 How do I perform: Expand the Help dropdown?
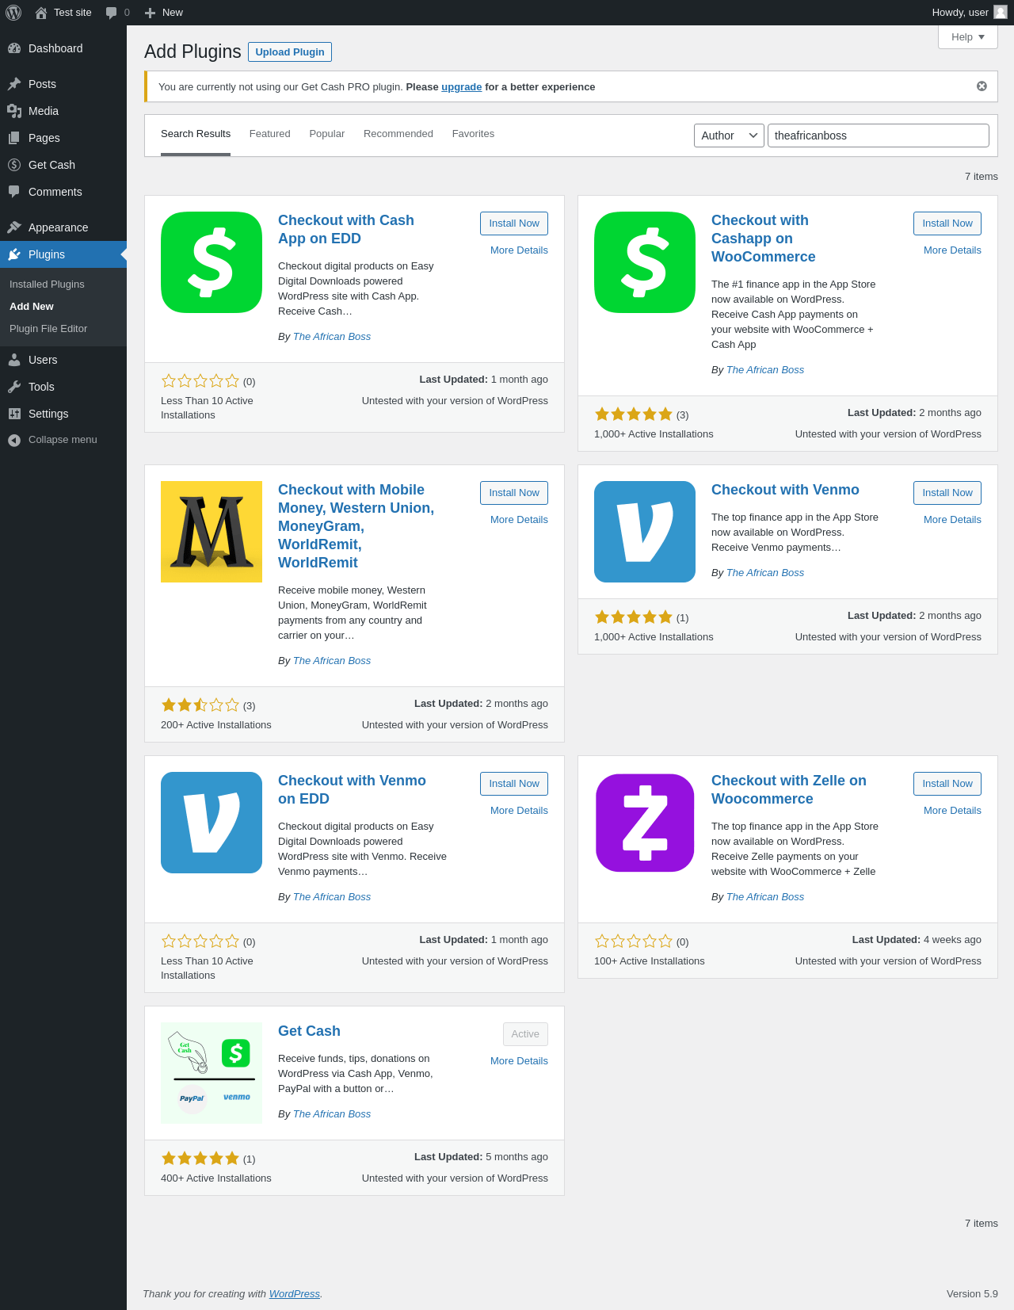pyautogui.click(x=968, y=37)
